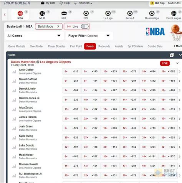Viewport: 182px width, 183px height.
Task: Select the MLB baseball league icon
Action: click(x=42, y=13)
